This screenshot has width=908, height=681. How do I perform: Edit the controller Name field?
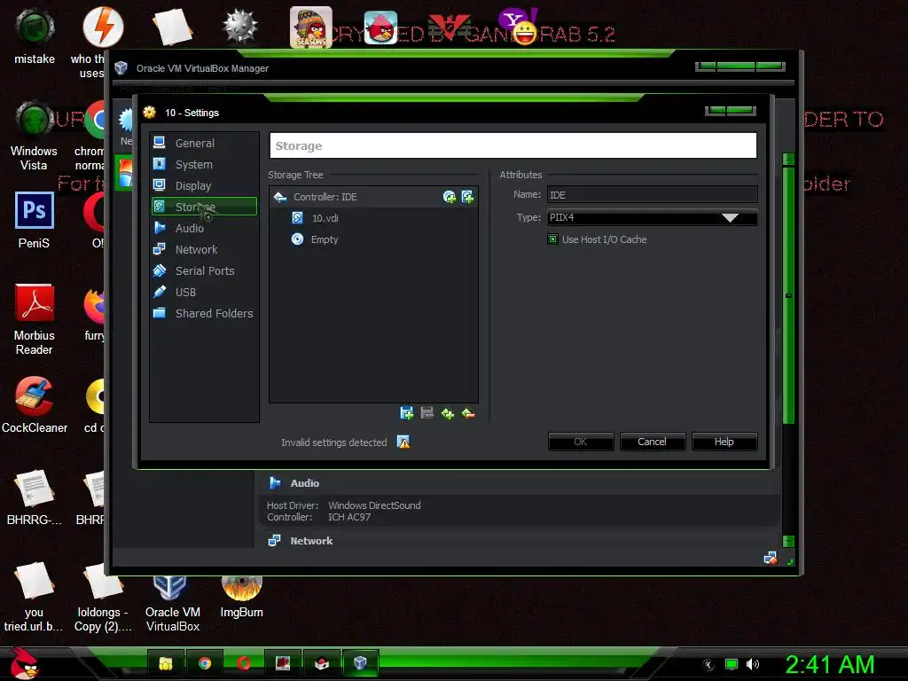(x=652, y=195)
